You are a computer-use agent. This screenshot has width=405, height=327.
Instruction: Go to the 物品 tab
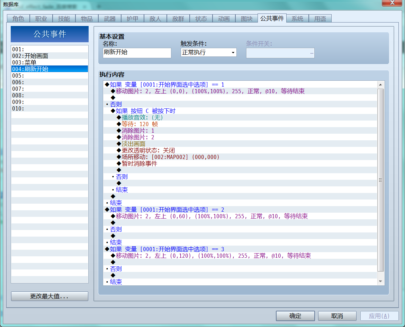87,19
